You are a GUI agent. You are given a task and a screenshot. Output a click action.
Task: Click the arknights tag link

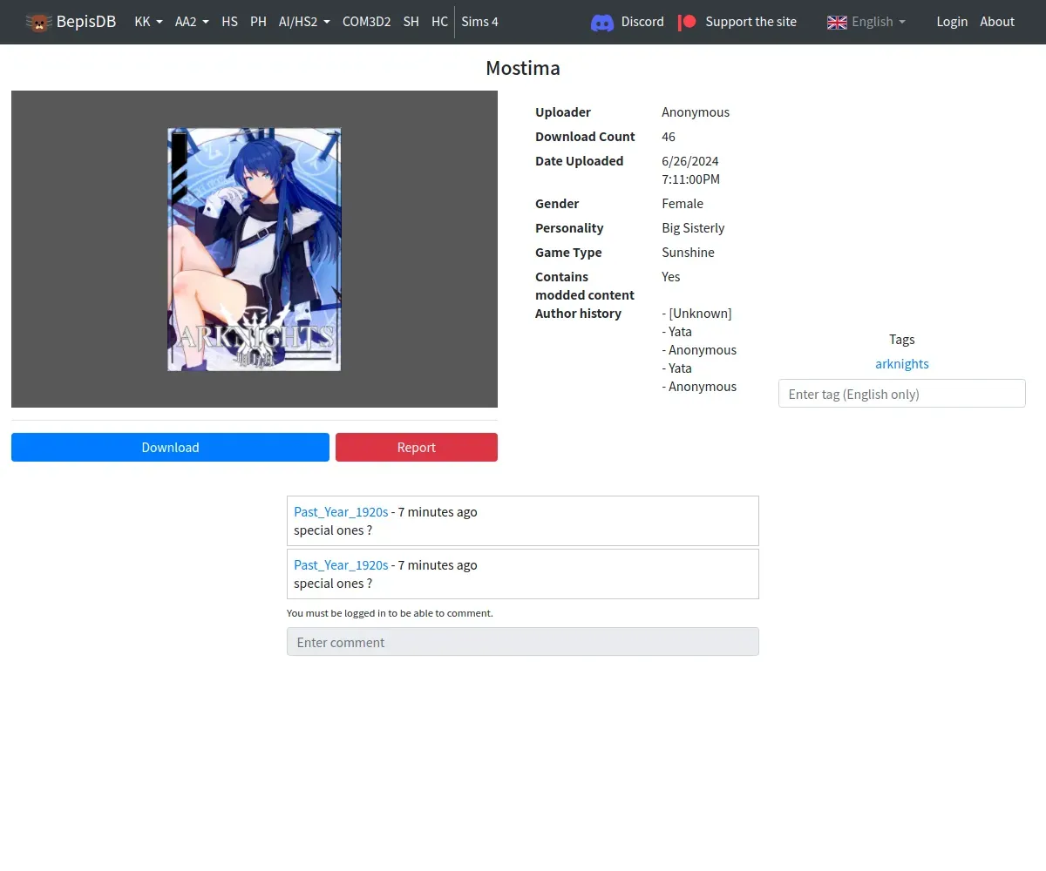[902, 364]
